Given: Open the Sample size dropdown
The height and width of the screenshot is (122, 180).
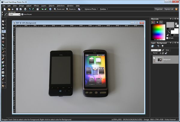Looking at the screenshot, I should pyautogui.click(x=19, y=14).
